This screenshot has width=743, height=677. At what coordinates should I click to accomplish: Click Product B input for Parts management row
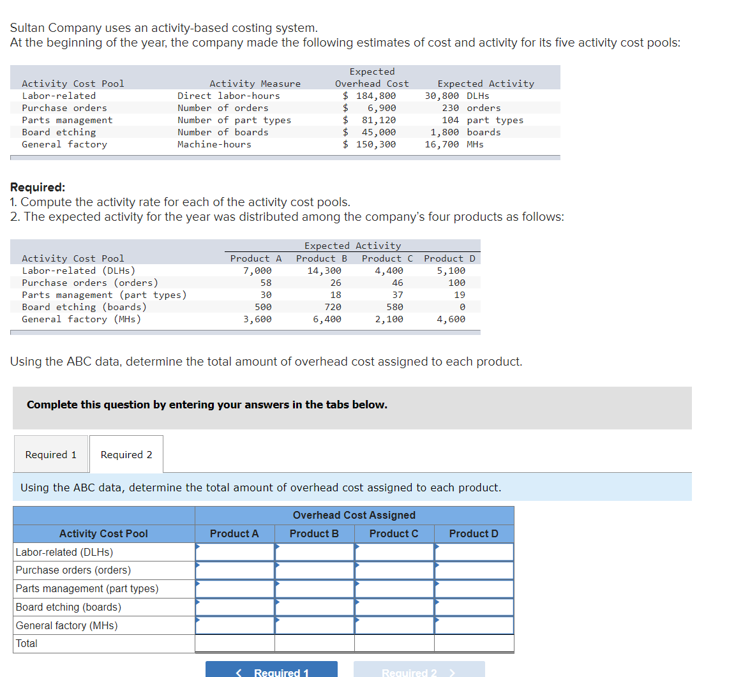[x=314, y=588]
